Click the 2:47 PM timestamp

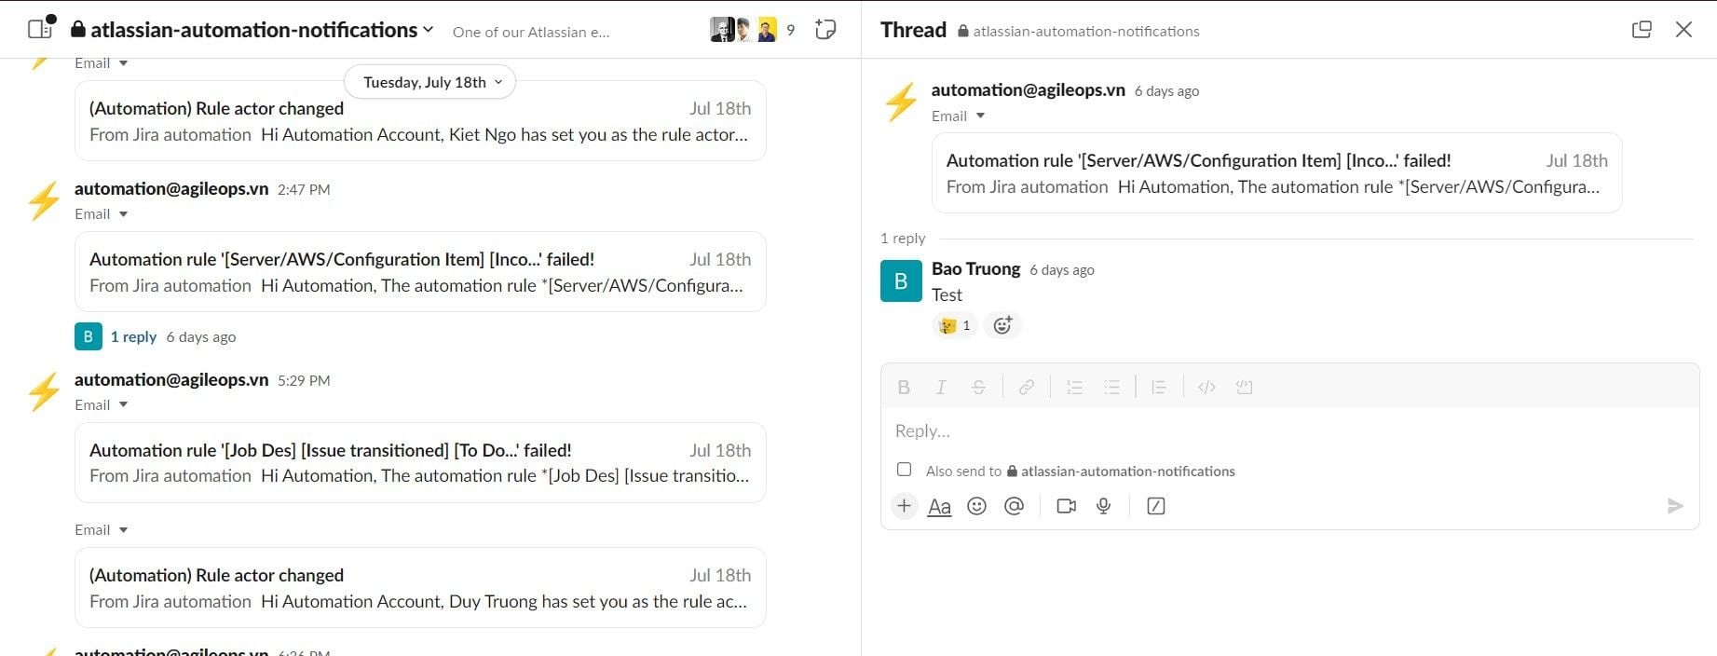click(x=304, y=189)
